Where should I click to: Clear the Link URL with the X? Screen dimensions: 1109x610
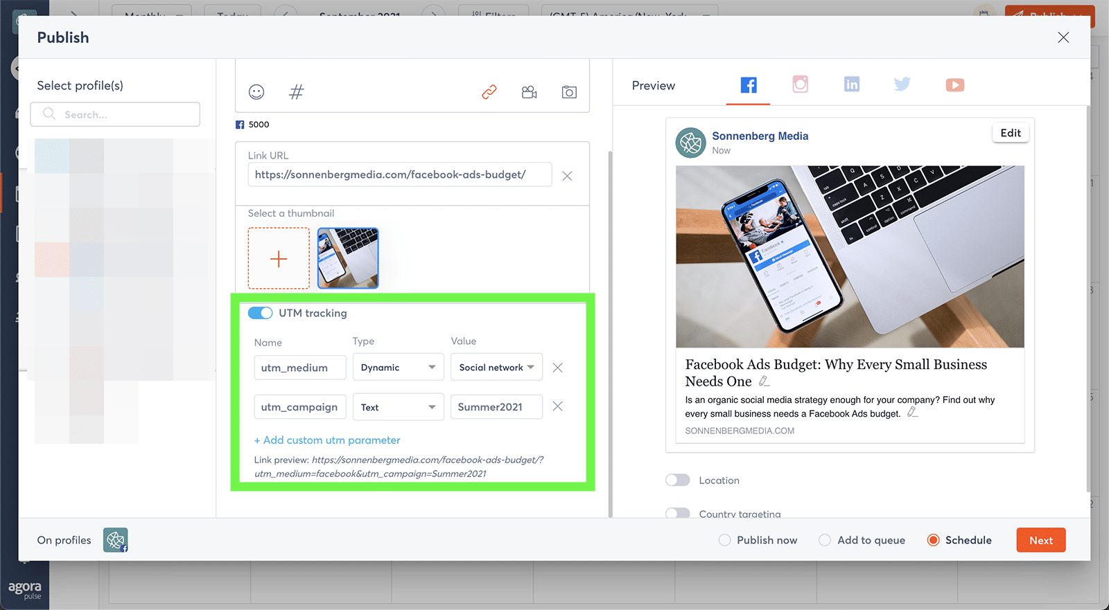coord(567,176)
